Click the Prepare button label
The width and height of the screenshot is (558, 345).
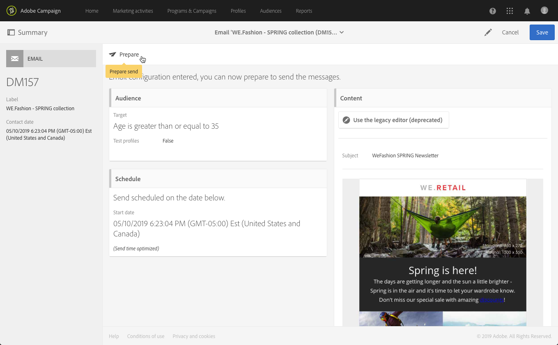129,54
